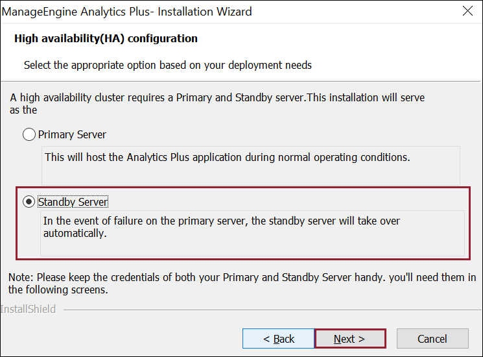The height and width of the screenshot is (357, 483).
Task: Click the InstallShield label
Action: (28, 309)
